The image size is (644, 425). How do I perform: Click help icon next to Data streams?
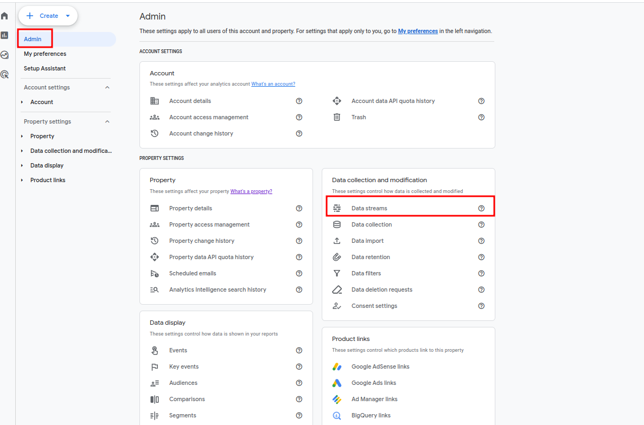click(481, 208)
